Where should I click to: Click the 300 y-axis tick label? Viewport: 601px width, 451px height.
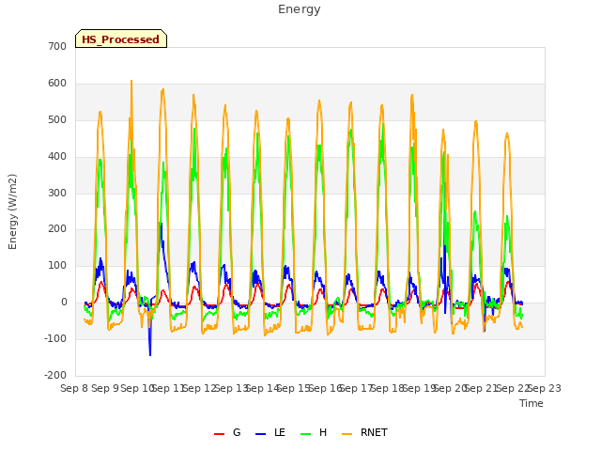57,193
